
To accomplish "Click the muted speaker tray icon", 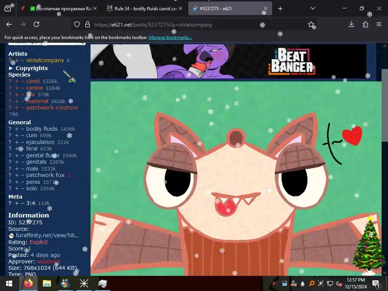I will [338, 283].
